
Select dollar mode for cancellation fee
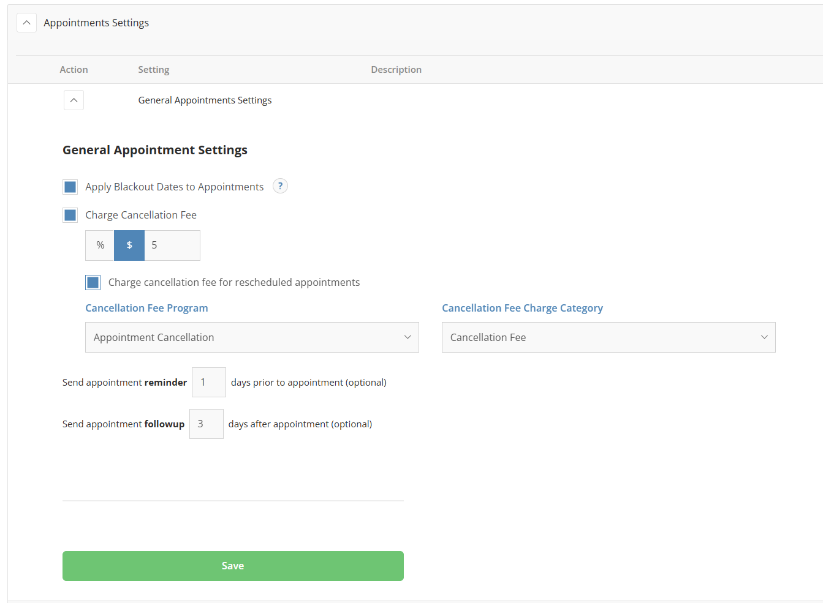tap(129, 245)
